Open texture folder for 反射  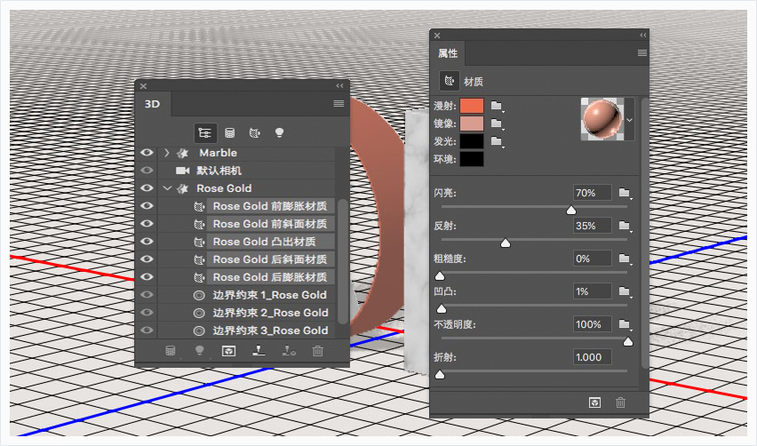tap(625, 226)
